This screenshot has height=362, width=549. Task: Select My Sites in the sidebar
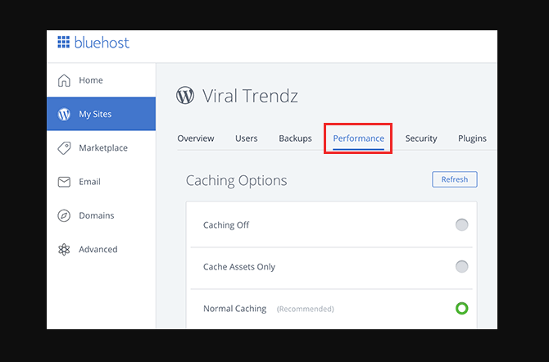coord(101,114)
